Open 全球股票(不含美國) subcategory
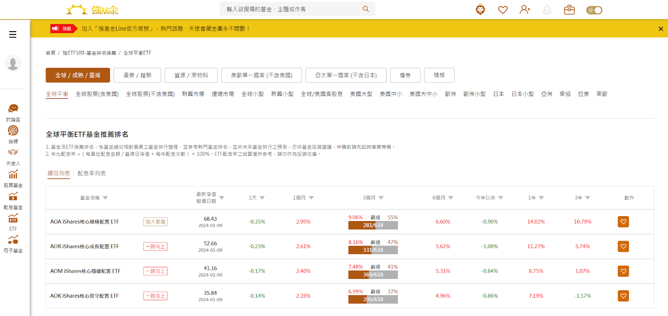This screenshot has width=668, height=316. 150,94
